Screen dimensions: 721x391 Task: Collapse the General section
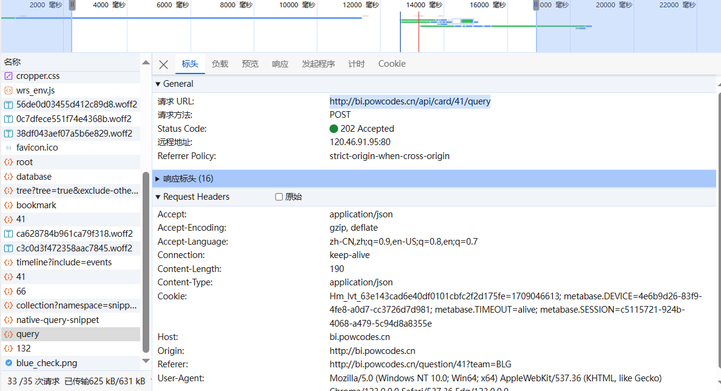click(x=158, y=84)
